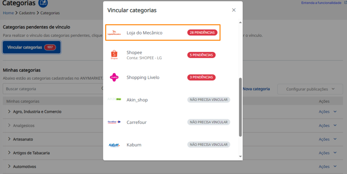Select the Livelo pink logo icon
This screenshot has height=174, width=347.
pyautogui.click(x=114, y=78)
